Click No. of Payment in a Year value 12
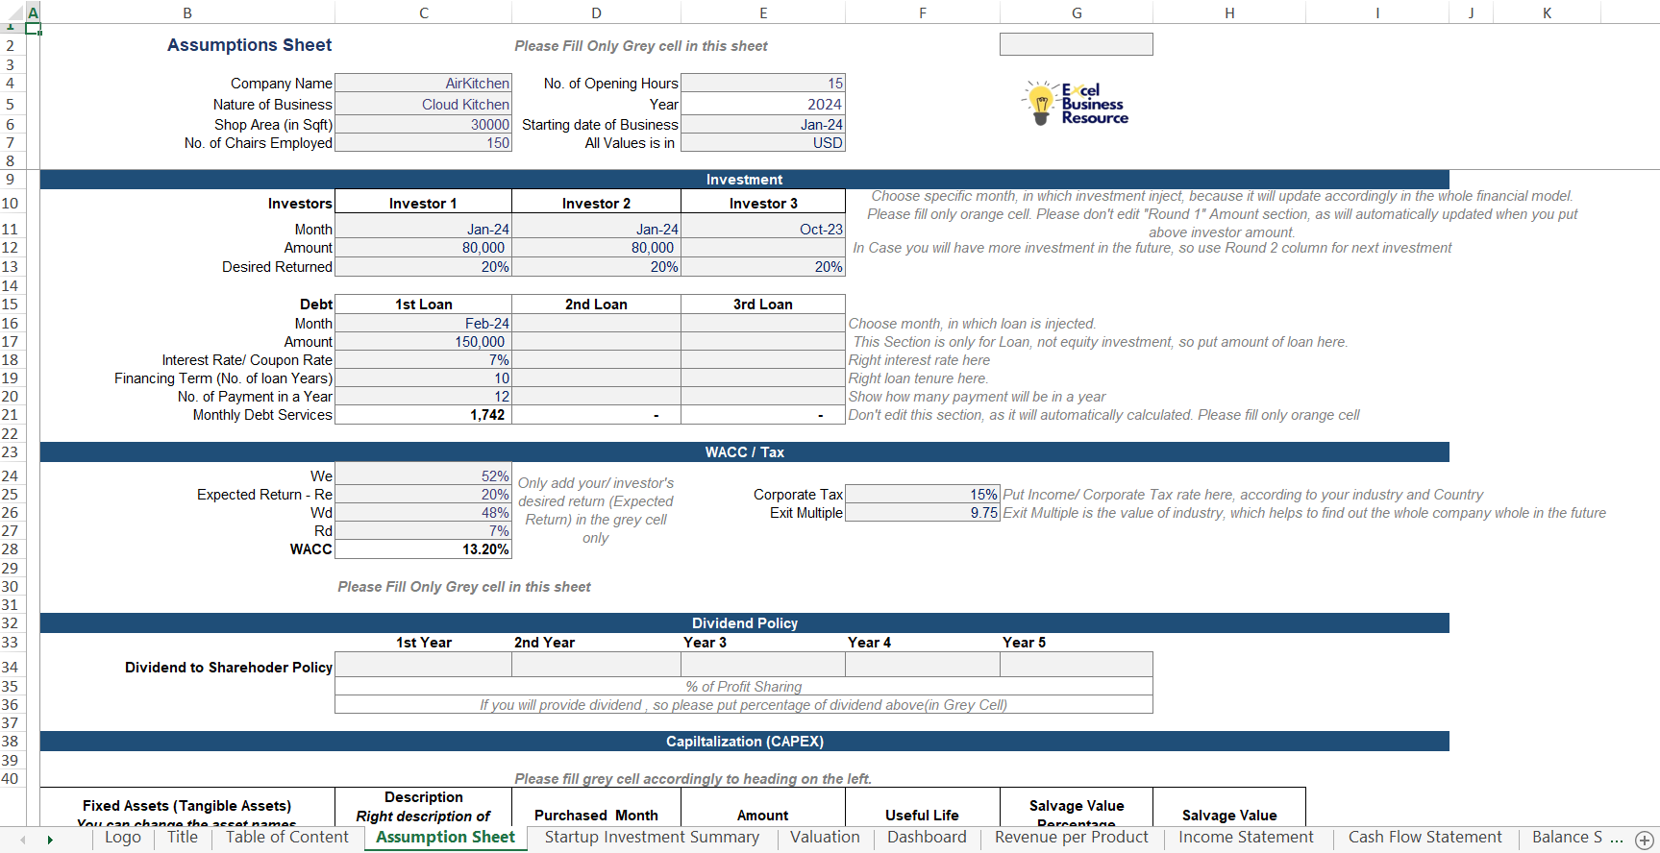The height and width of the screenshot is (853, 1660). click(x=423, y=397)
